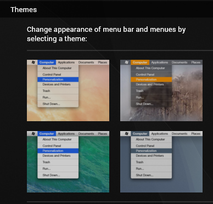This screenshot has width=213, height=204.
Task: Select the dark theme with orange highlight
Action: 161,90
